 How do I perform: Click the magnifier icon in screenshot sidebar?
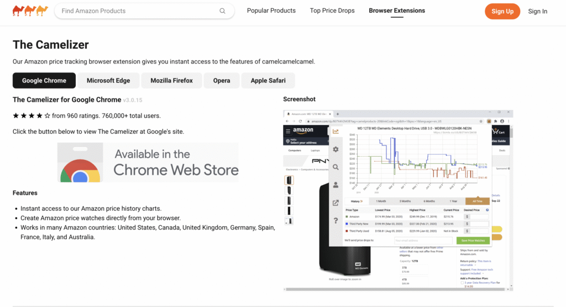[336, 167]
